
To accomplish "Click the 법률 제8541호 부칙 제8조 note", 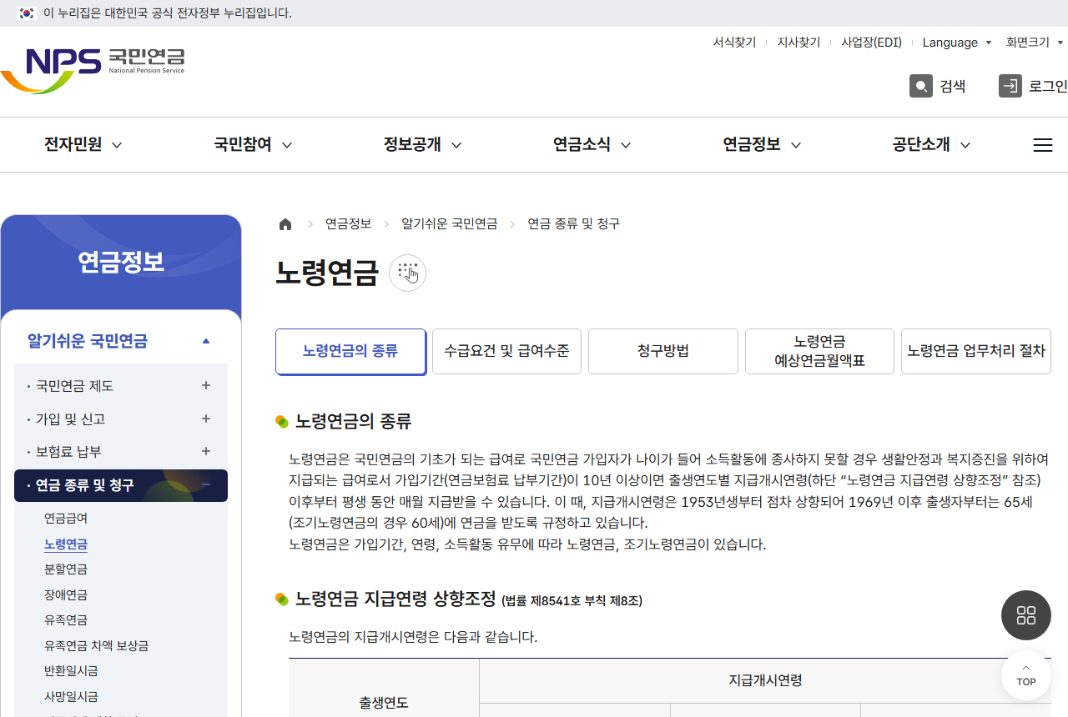I will pyautogui.click(x=572, y=600).
